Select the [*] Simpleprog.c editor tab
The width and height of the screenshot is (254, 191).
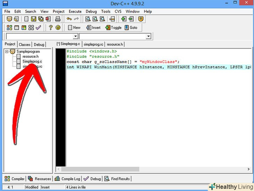coord(68,44)
